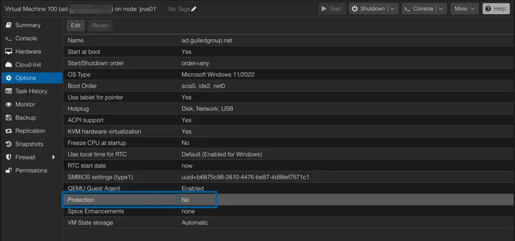Viewport: 515px width, 241px height.
Task: Open the Replication section label
Action: point(30,131)
